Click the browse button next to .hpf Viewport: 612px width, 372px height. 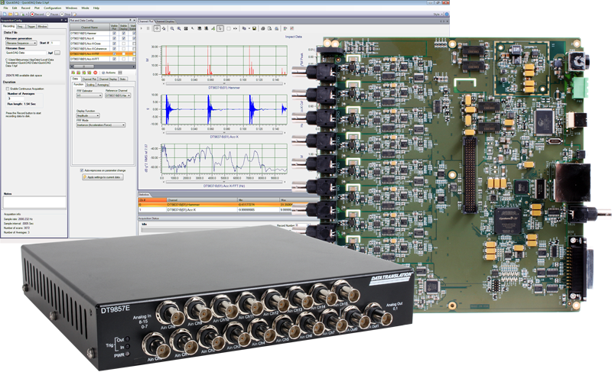point(57,53)
